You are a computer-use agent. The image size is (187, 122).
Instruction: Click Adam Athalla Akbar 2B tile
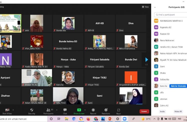(37, 96)
